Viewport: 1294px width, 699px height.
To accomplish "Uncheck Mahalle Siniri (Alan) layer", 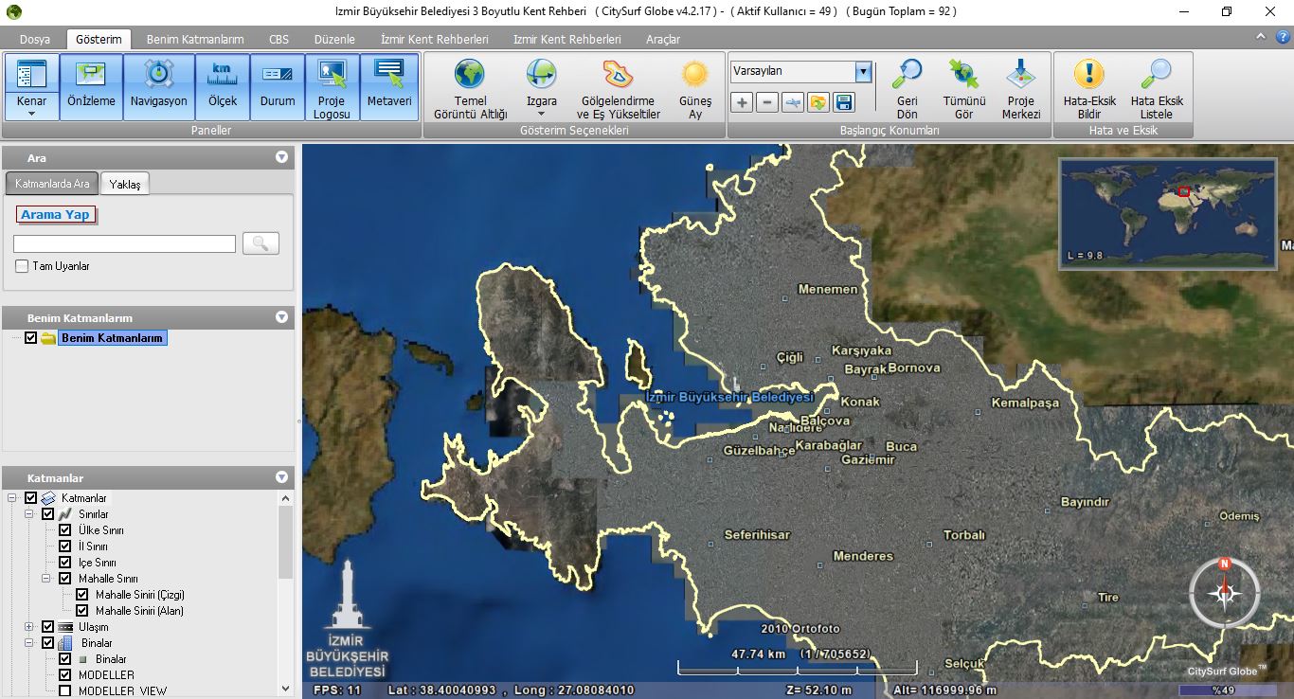I will 81,611.
